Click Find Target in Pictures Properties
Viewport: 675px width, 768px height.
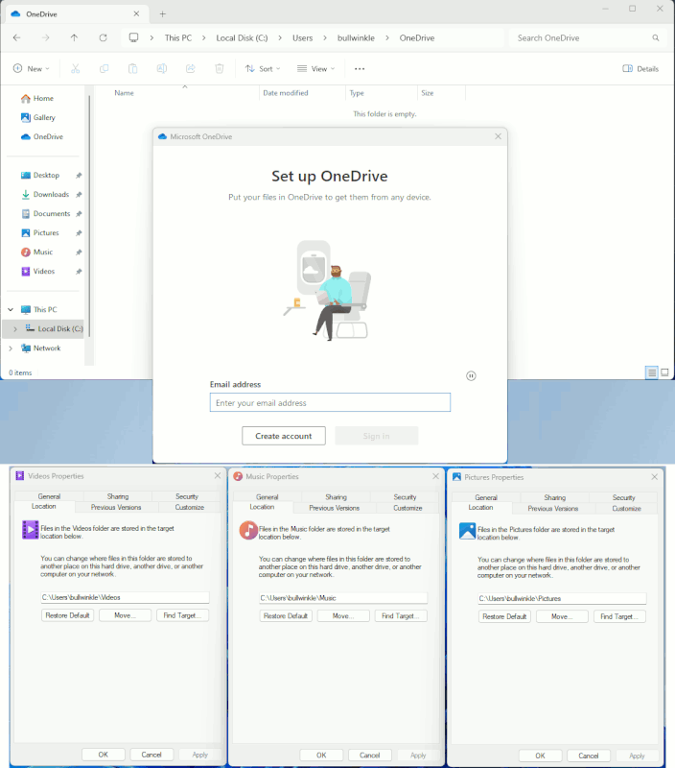[619, 616]
